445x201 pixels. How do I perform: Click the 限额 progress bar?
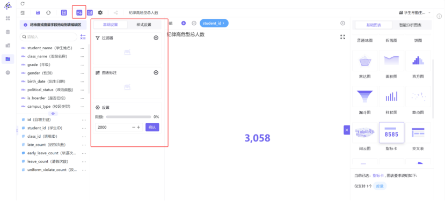coord(128,117)
